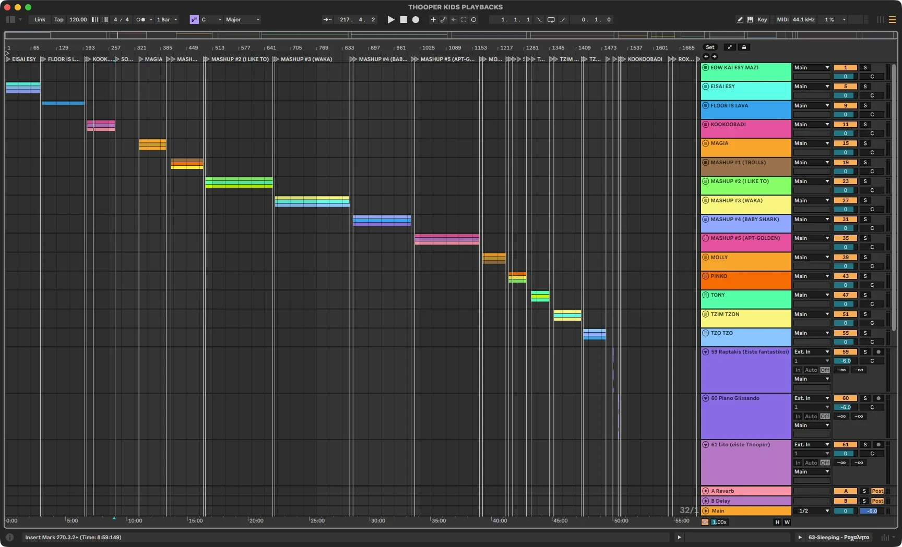Open KOOKOOBADI Main output routing dropdown
902x547 pixels.
(x=812, y=125)
